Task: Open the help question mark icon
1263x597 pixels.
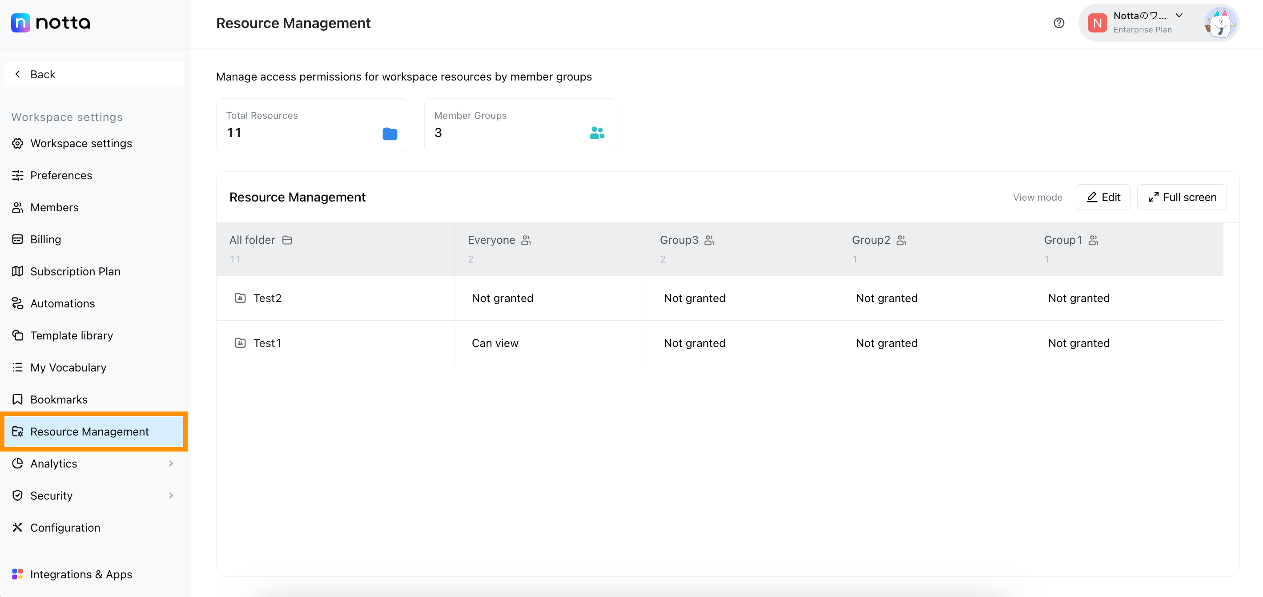Action: (x=1059, y=23)
